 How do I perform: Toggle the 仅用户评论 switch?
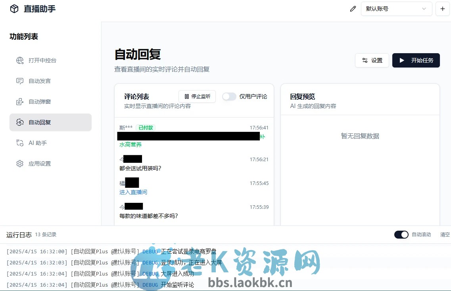pos(229,96)
